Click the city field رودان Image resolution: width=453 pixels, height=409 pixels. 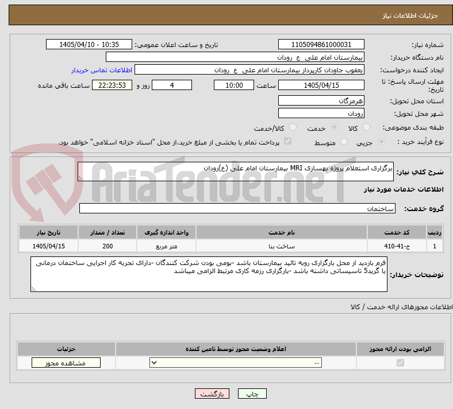tap(321, 113)
